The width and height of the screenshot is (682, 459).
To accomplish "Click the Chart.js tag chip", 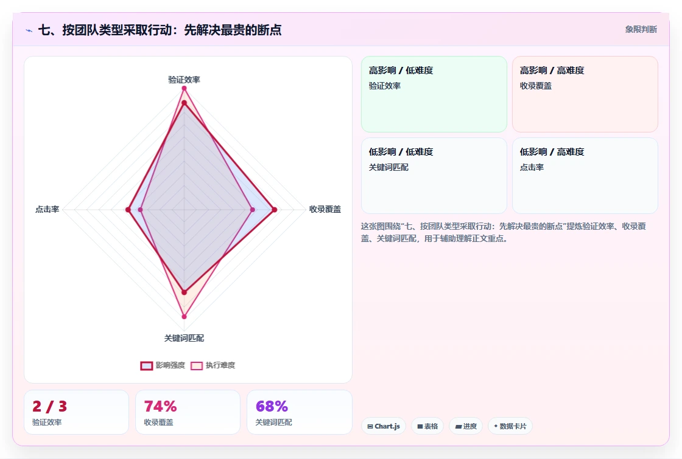I will pos(384,426).
